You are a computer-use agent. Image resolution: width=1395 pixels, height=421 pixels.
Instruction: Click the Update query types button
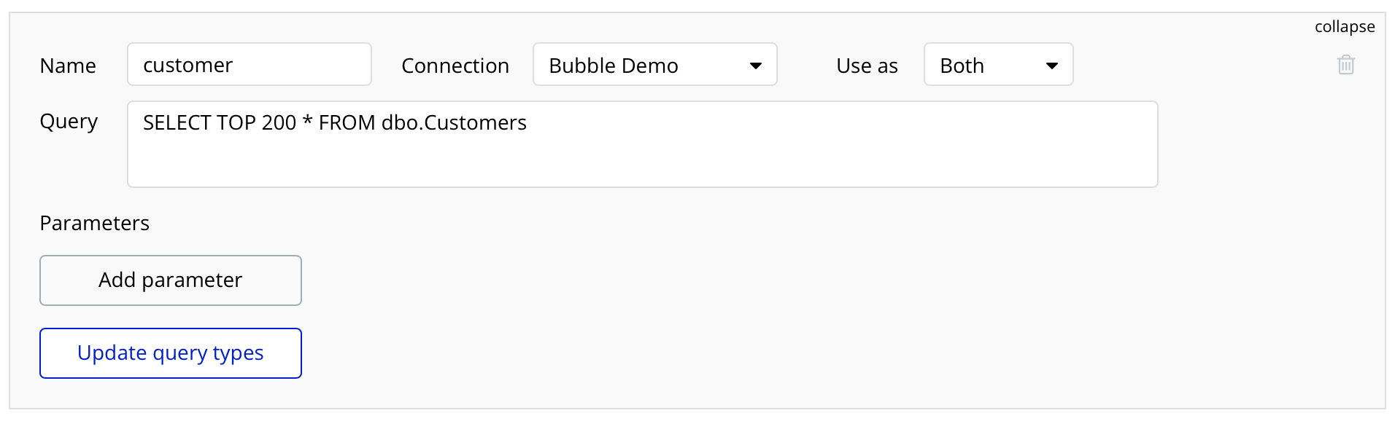170,353
